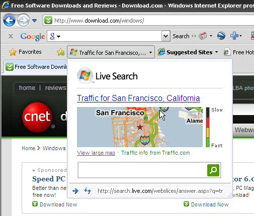Click the Windows breadcrumb link
The image size is (254, 216).
(54, 148)
